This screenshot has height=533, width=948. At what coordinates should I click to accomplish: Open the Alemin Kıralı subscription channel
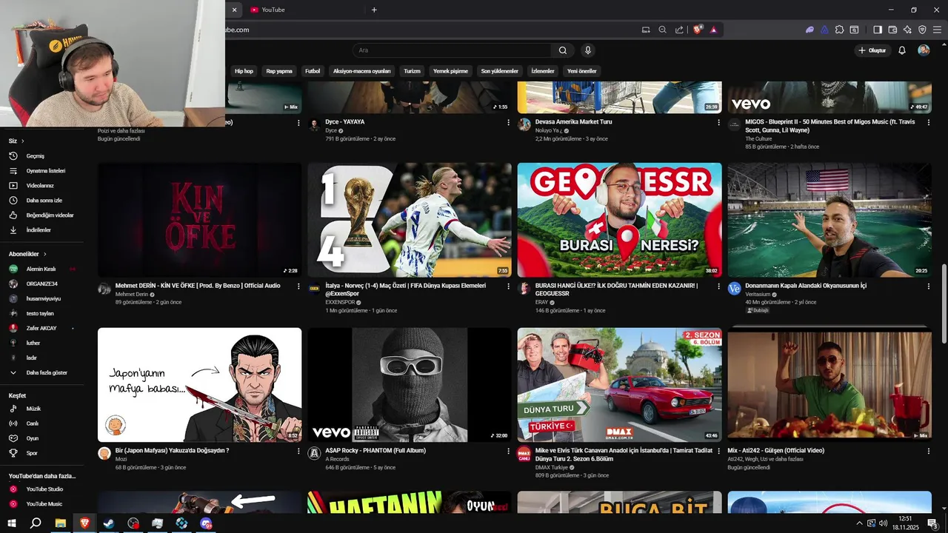[x=41, y=269]
